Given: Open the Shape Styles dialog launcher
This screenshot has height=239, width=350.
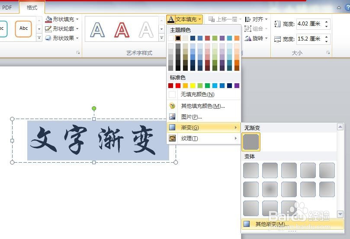Looking at the screenshot, I should pyautogui.click(x=78, y=53).
